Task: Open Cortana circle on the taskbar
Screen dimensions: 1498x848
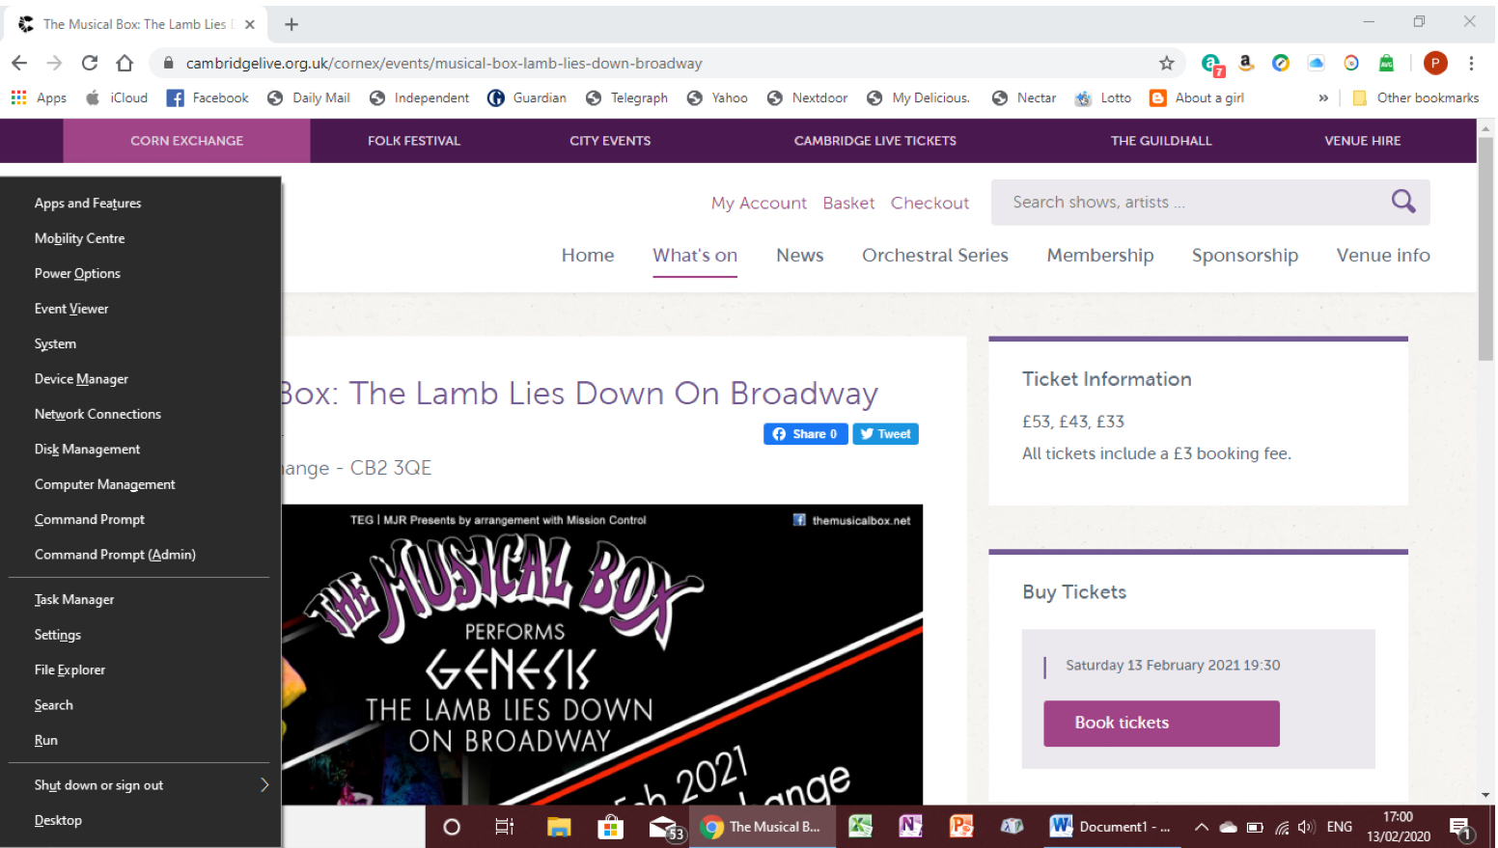Action: pos(451,827)
